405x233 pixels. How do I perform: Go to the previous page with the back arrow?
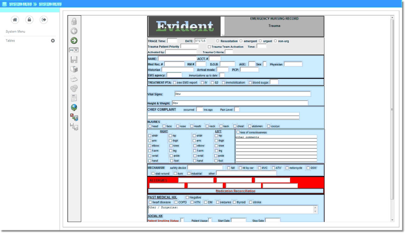[x=74, y=31]
